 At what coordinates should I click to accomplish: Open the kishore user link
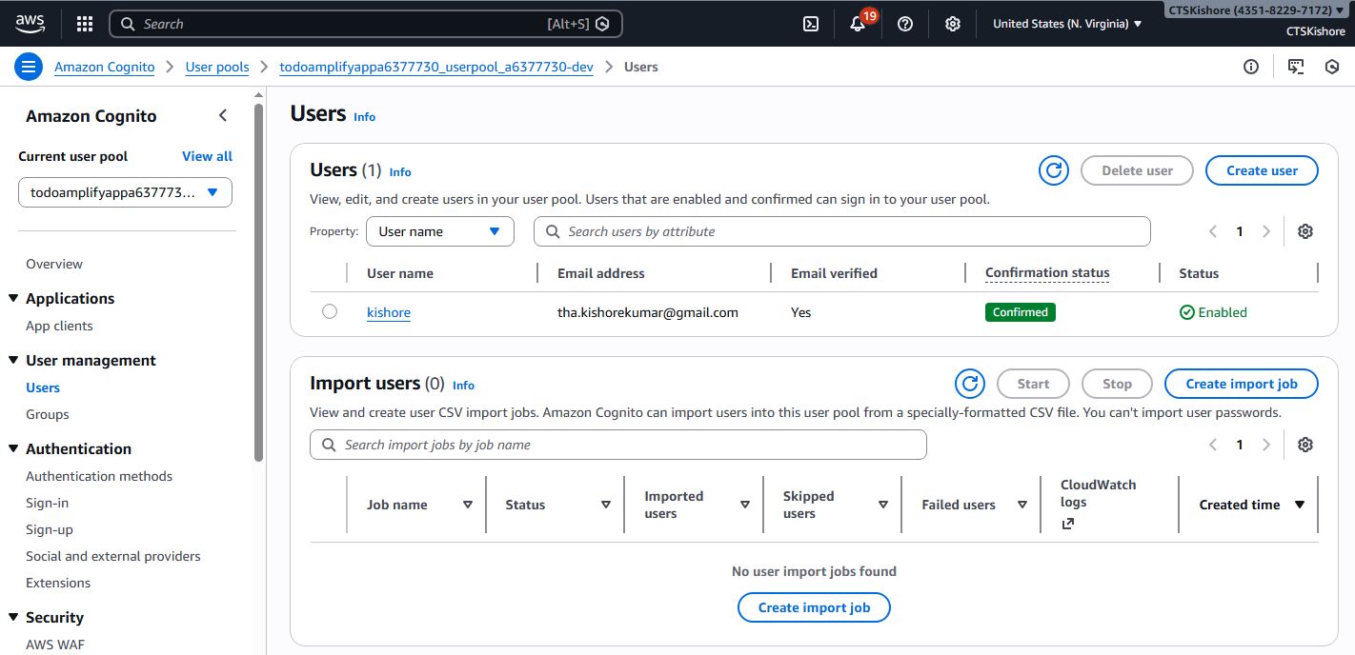[x=389, y=312]
